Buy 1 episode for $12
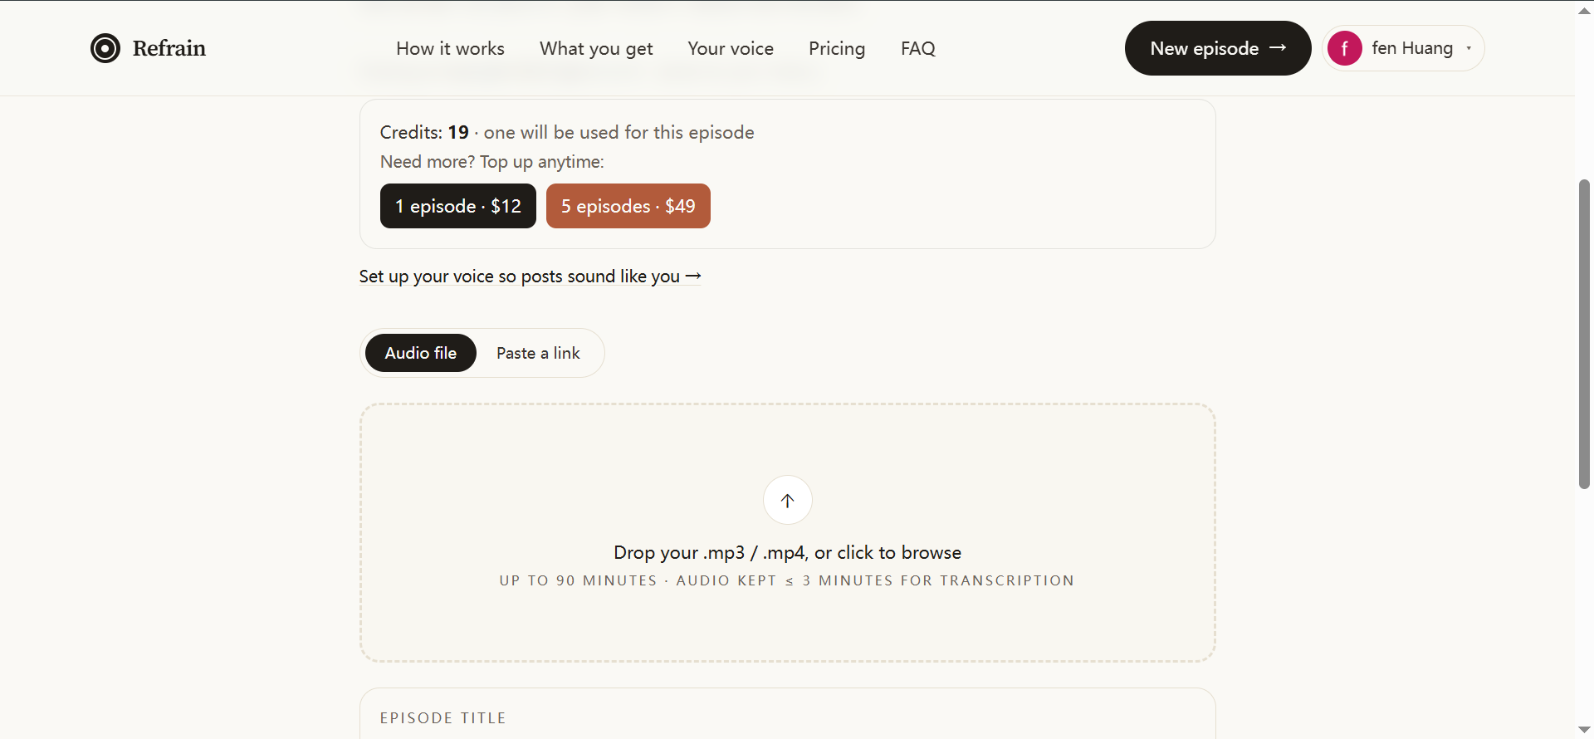 pos(458,206)
